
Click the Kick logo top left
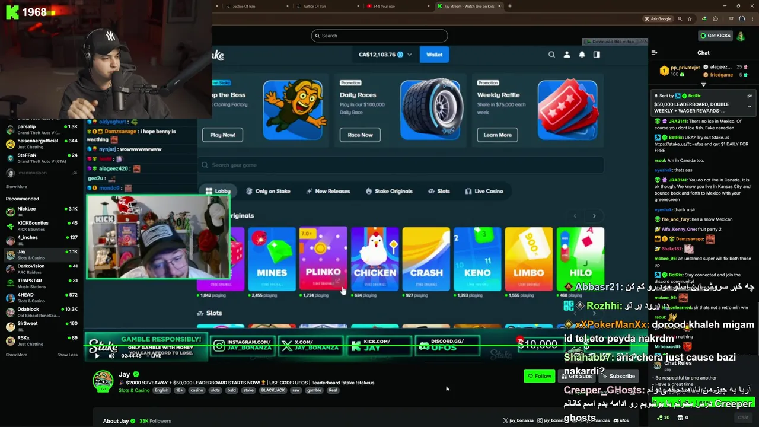point(12,12)
